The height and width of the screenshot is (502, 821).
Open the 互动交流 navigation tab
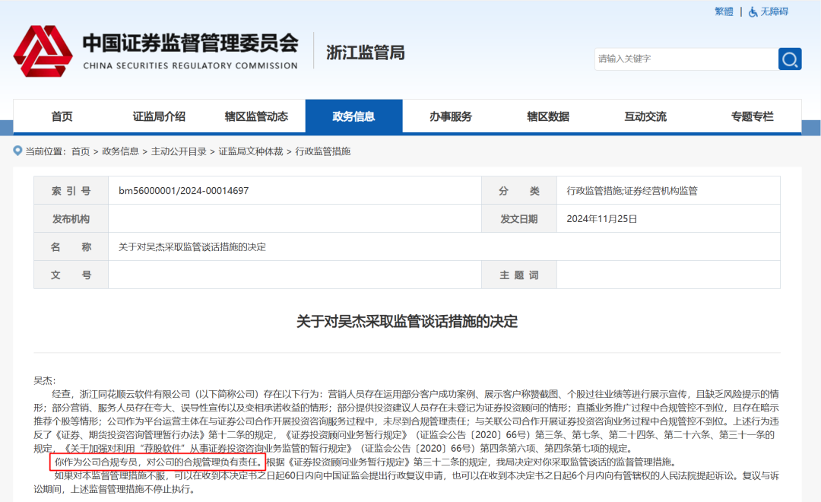(645, 116)
